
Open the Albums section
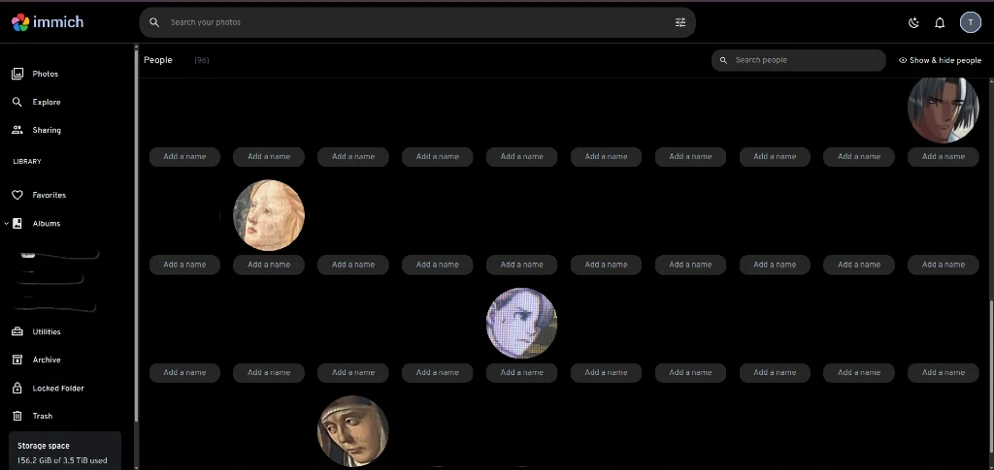(x=47, y=223)
